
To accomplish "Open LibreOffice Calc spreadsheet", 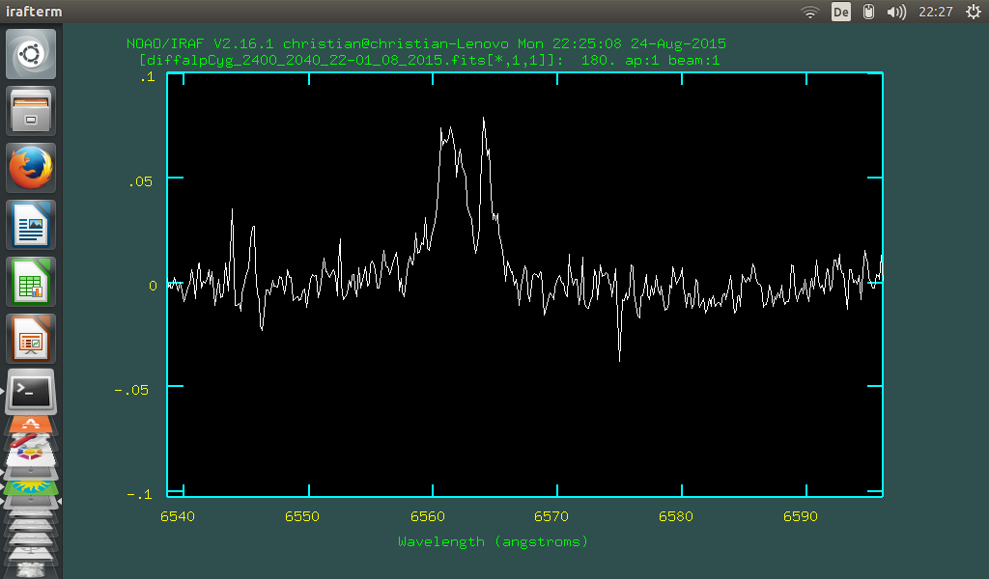I will pos(32,282).
